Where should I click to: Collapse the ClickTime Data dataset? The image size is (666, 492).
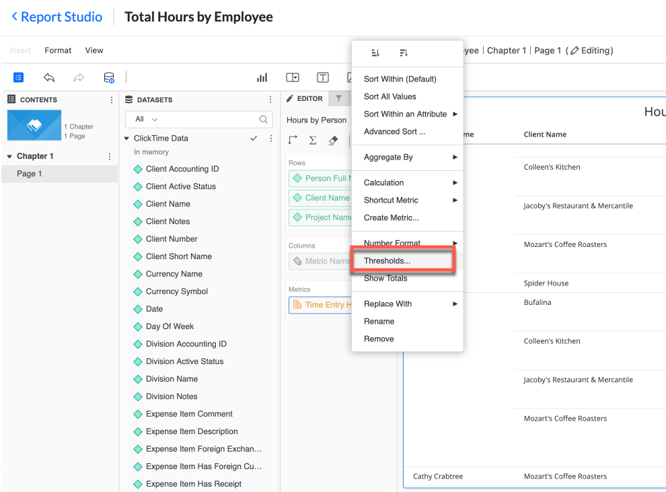coord(126,138)
